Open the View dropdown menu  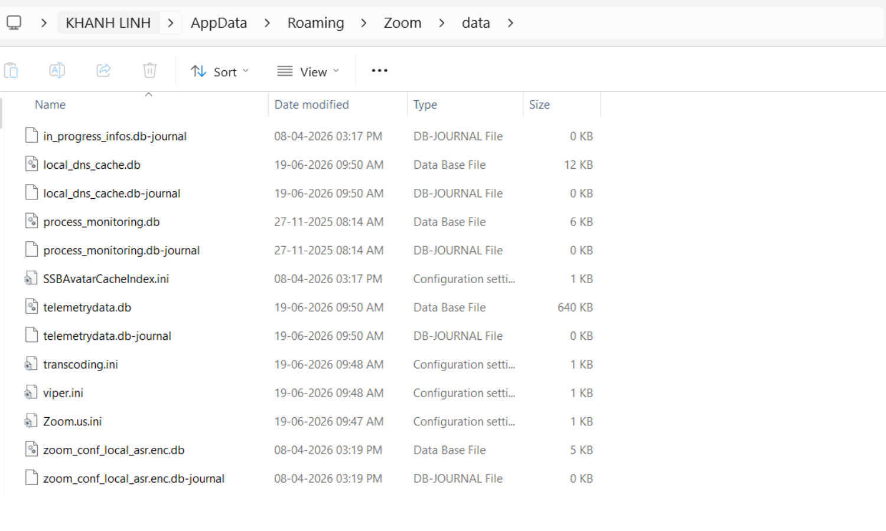coord(308,71)
